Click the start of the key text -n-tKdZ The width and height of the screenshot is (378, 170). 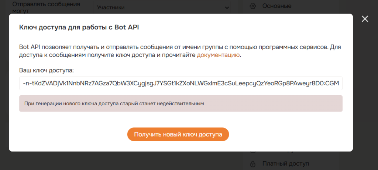(31, 84)
